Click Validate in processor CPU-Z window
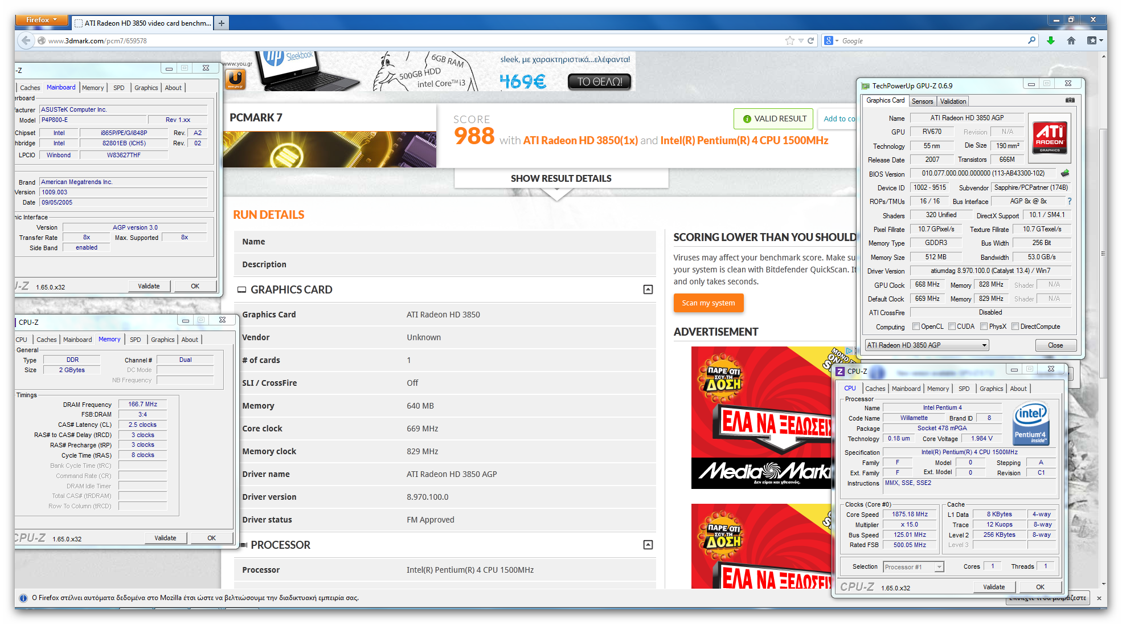 pyautogui.click(x=994, y=587)
